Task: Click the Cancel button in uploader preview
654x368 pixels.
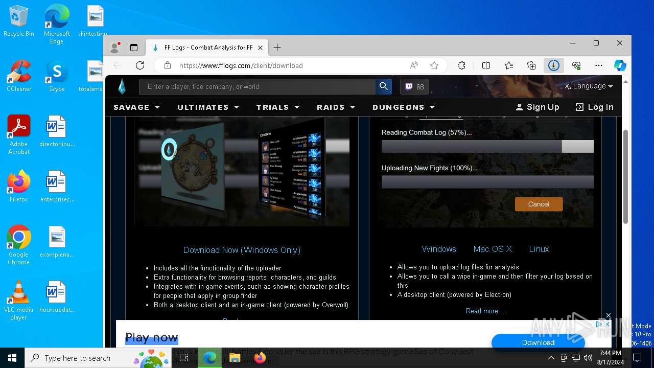Action: coord(539,204)
